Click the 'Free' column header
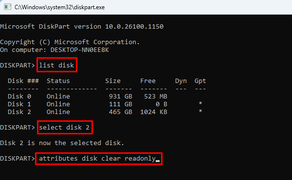The width and height of the screenshot is (292, 180). coord(148,81)
